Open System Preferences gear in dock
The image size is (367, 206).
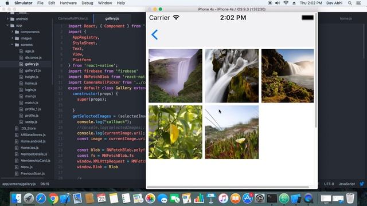click(260, 199)
